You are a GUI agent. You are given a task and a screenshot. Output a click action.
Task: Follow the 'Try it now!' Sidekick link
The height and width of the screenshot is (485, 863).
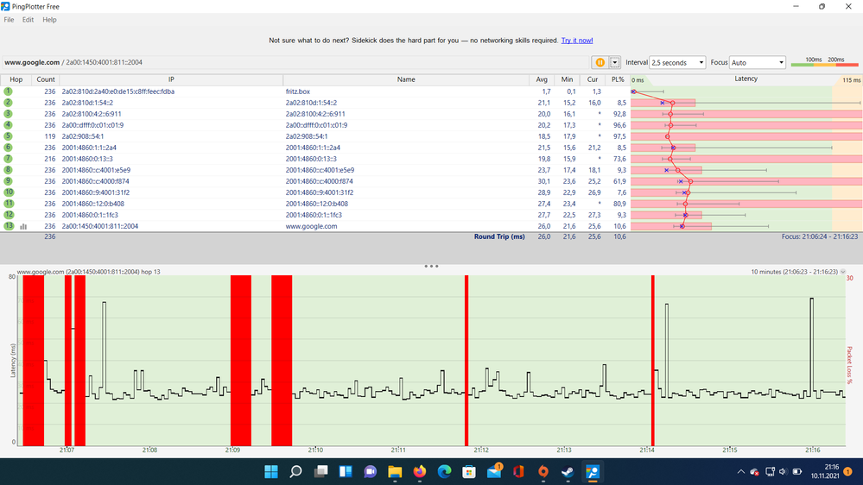[577, 41]
